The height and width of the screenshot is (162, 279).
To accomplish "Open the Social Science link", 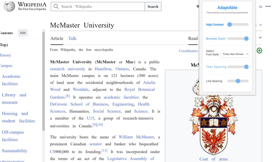I will 107,111.
